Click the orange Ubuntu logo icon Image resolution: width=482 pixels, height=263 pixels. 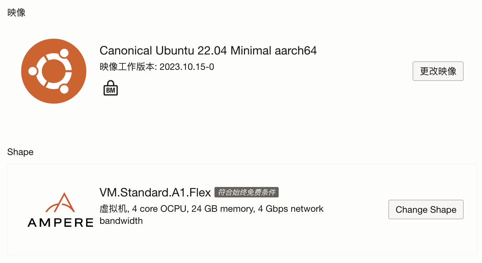pos(54,71)
